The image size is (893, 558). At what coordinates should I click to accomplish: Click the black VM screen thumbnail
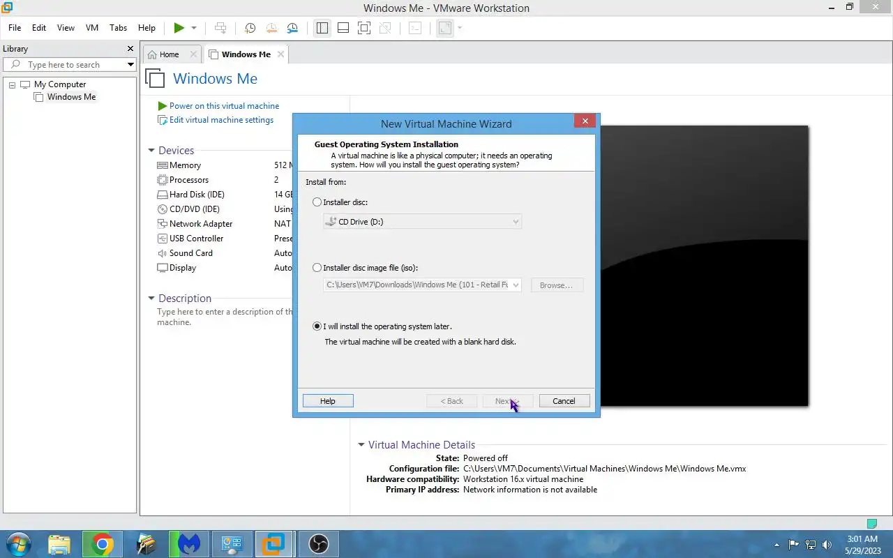point(704,266)
